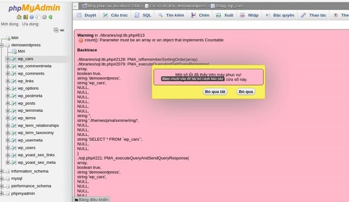Click new table icon under demowordpress

click(x=14, y=52)
